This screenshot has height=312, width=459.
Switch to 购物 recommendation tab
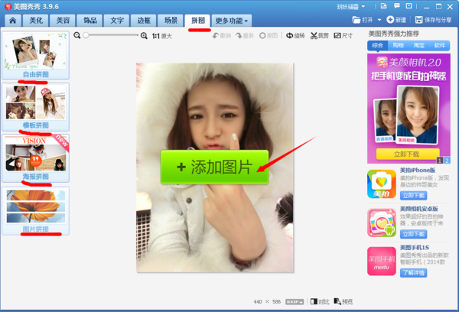(x=398, y=45)
